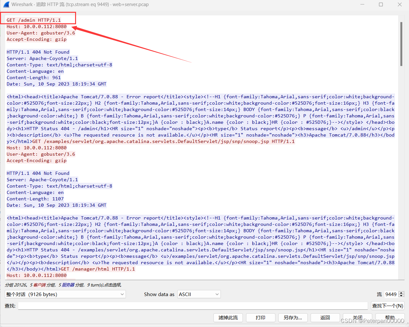Viewport: 409px width, 327px height.
Task: Open the Show data as ASCII dropdown
Action: tap(199, 294)
